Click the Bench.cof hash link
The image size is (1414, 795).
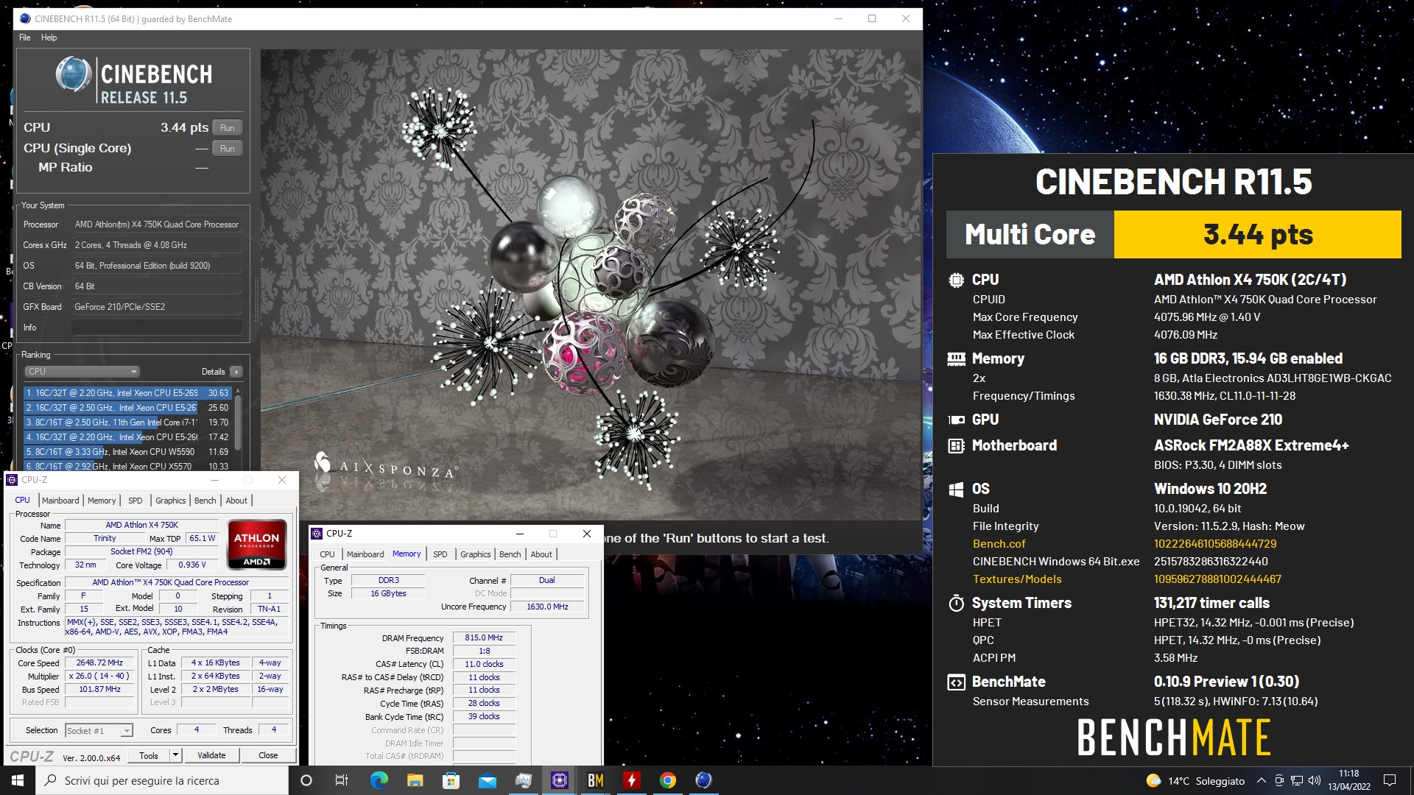1214,544
